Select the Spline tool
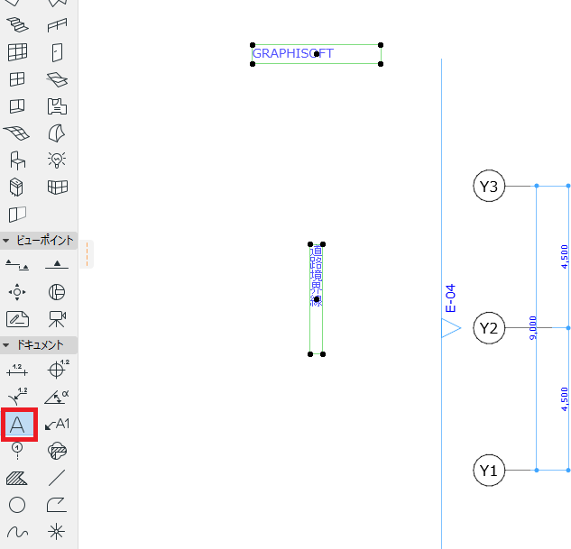Screen dimensions: 571x549 (x=17, y=531)
